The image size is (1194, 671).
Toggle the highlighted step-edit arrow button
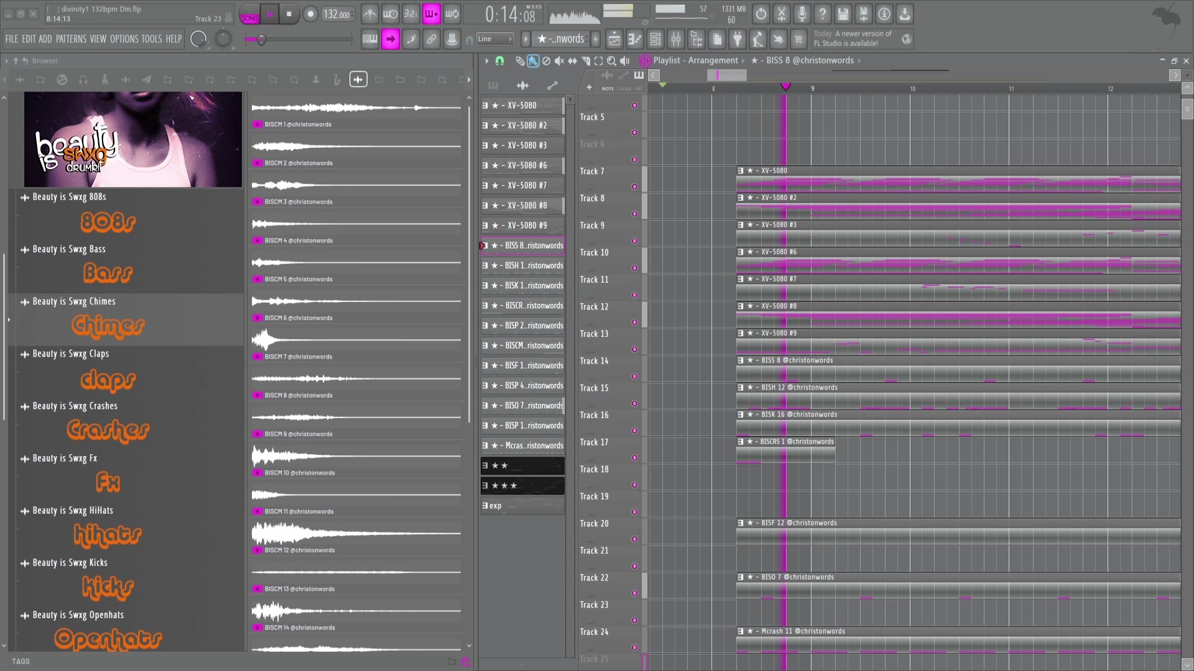[391, 40]
